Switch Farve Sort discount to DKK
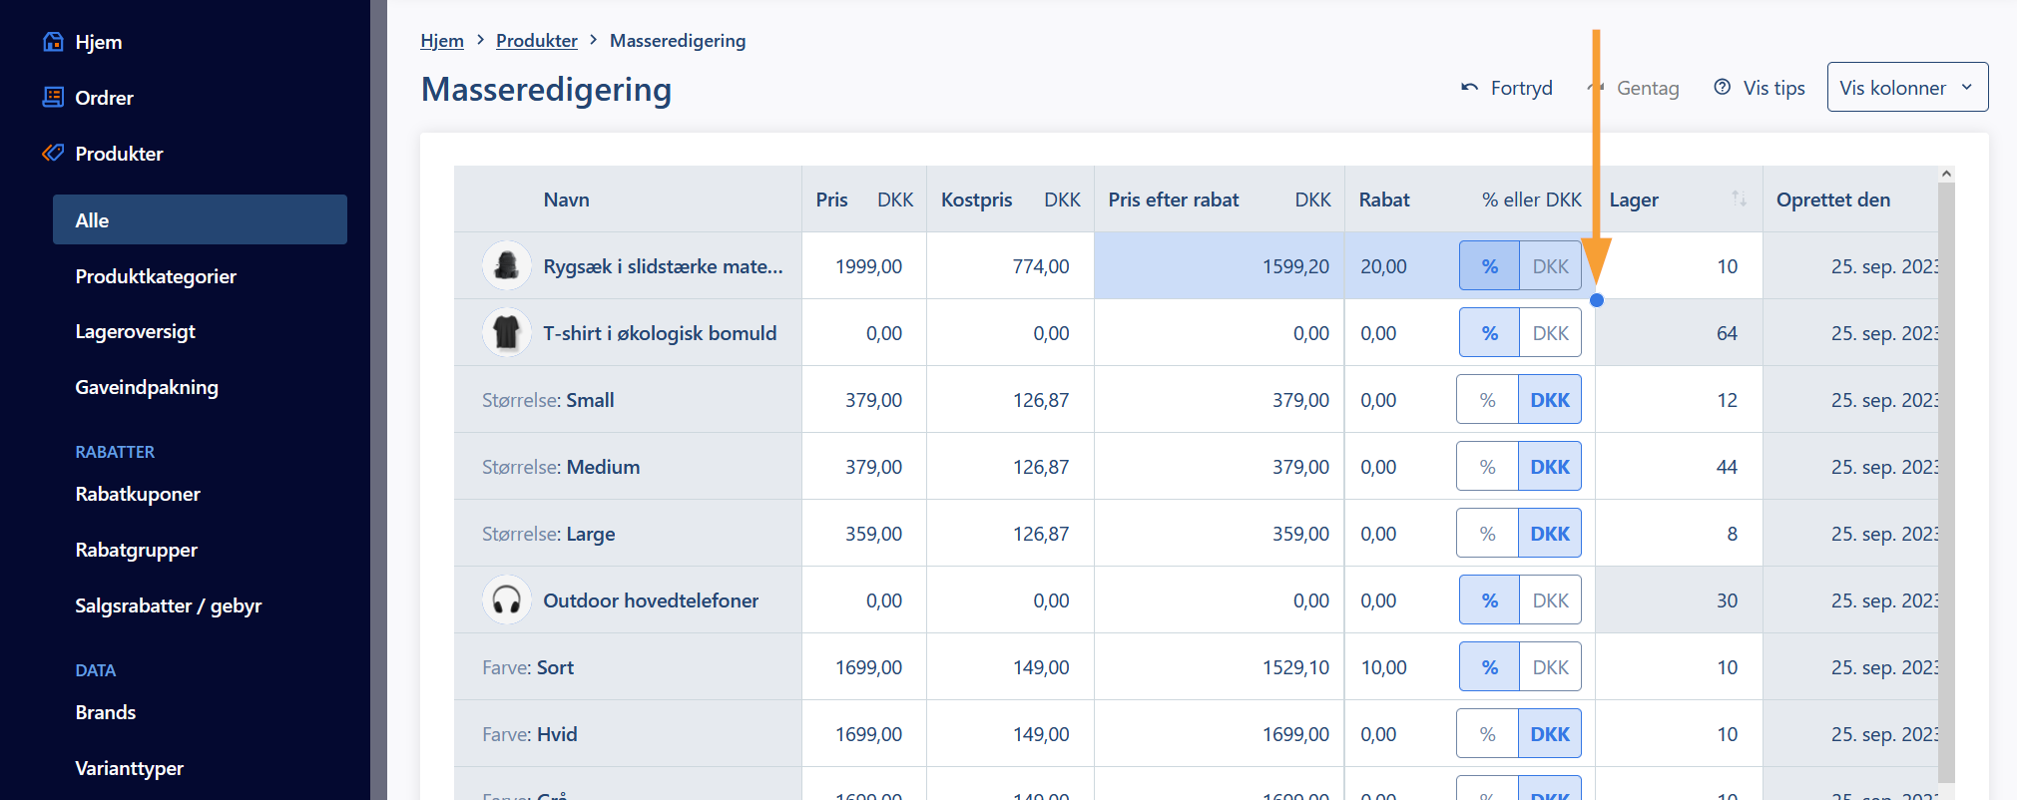The image size is (2017, 800). click(x=1550, y=667)
